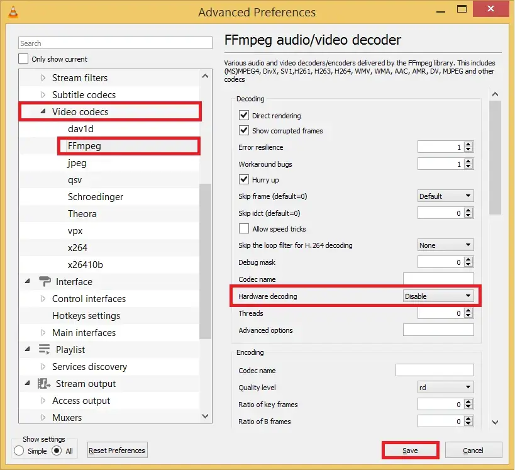Image resolution: width=515 pixels, height=470 pixels.
Task: Toggle the Direct rendering checkbox
Action: click(x=244, y=116)
